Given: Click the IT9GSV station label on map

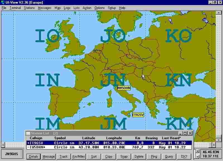Looking at the screenshot, I should (138, 115).
